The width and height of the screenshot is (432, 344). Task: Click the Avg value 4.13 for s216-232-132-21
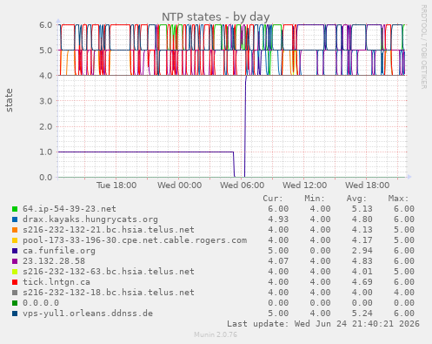pyautogui.click(x=362, y=230)
